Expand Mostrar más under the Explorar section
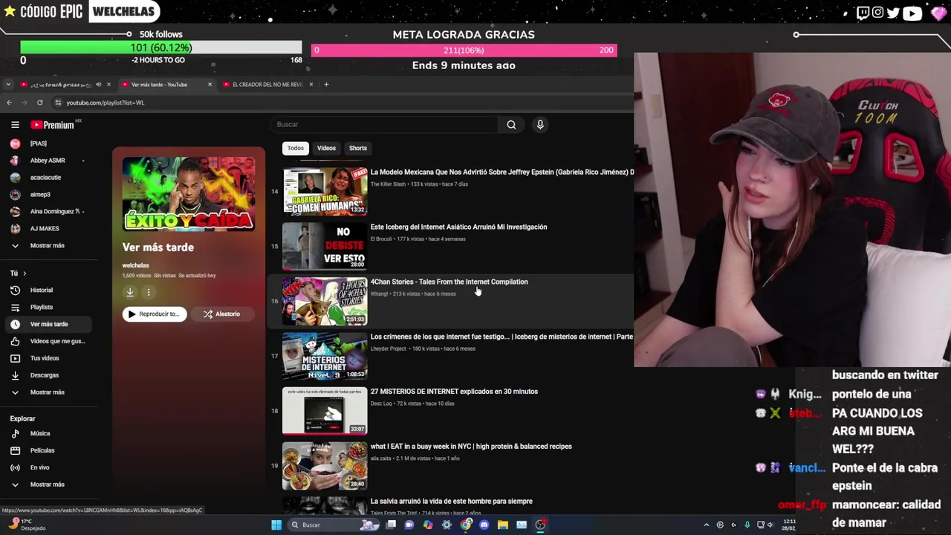 pos(49,484)
